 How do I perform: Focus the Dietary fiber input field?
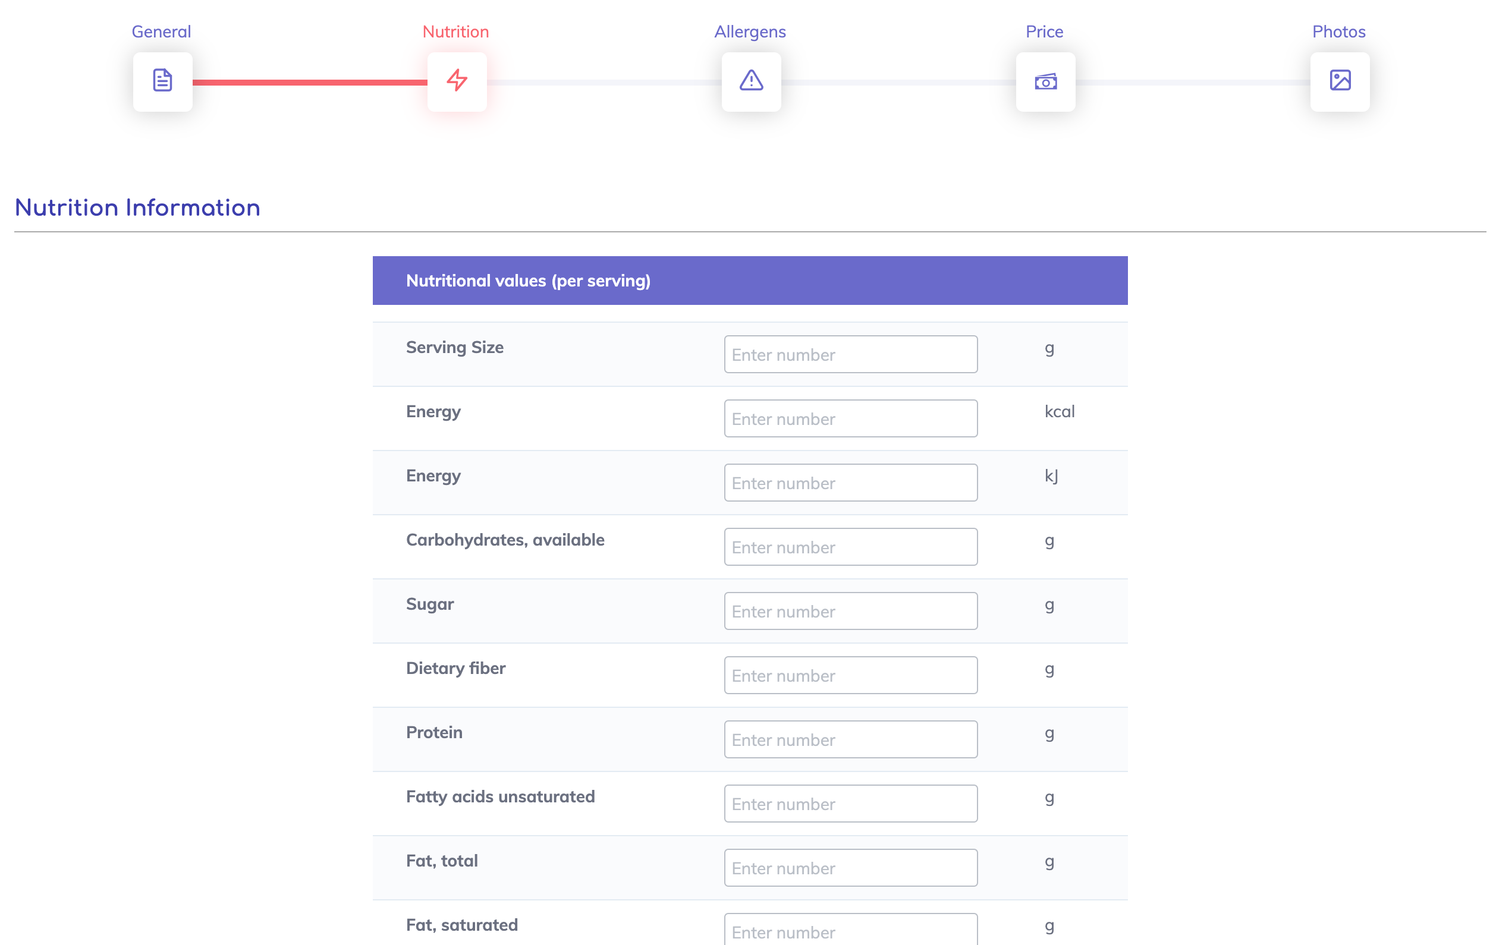[850, 675]
